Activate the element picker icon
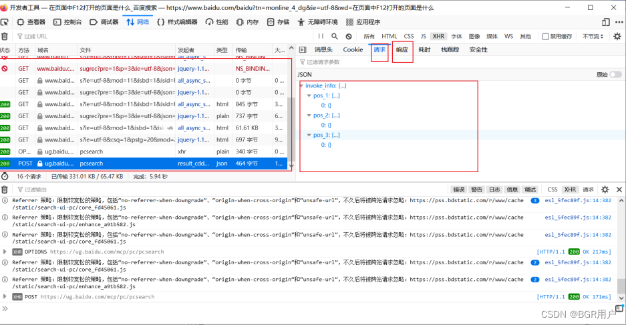Screen dimensions: 626x325 5,22
